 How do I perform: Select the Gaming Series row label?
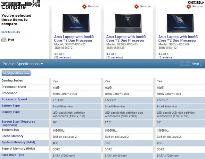pos(12,81)
